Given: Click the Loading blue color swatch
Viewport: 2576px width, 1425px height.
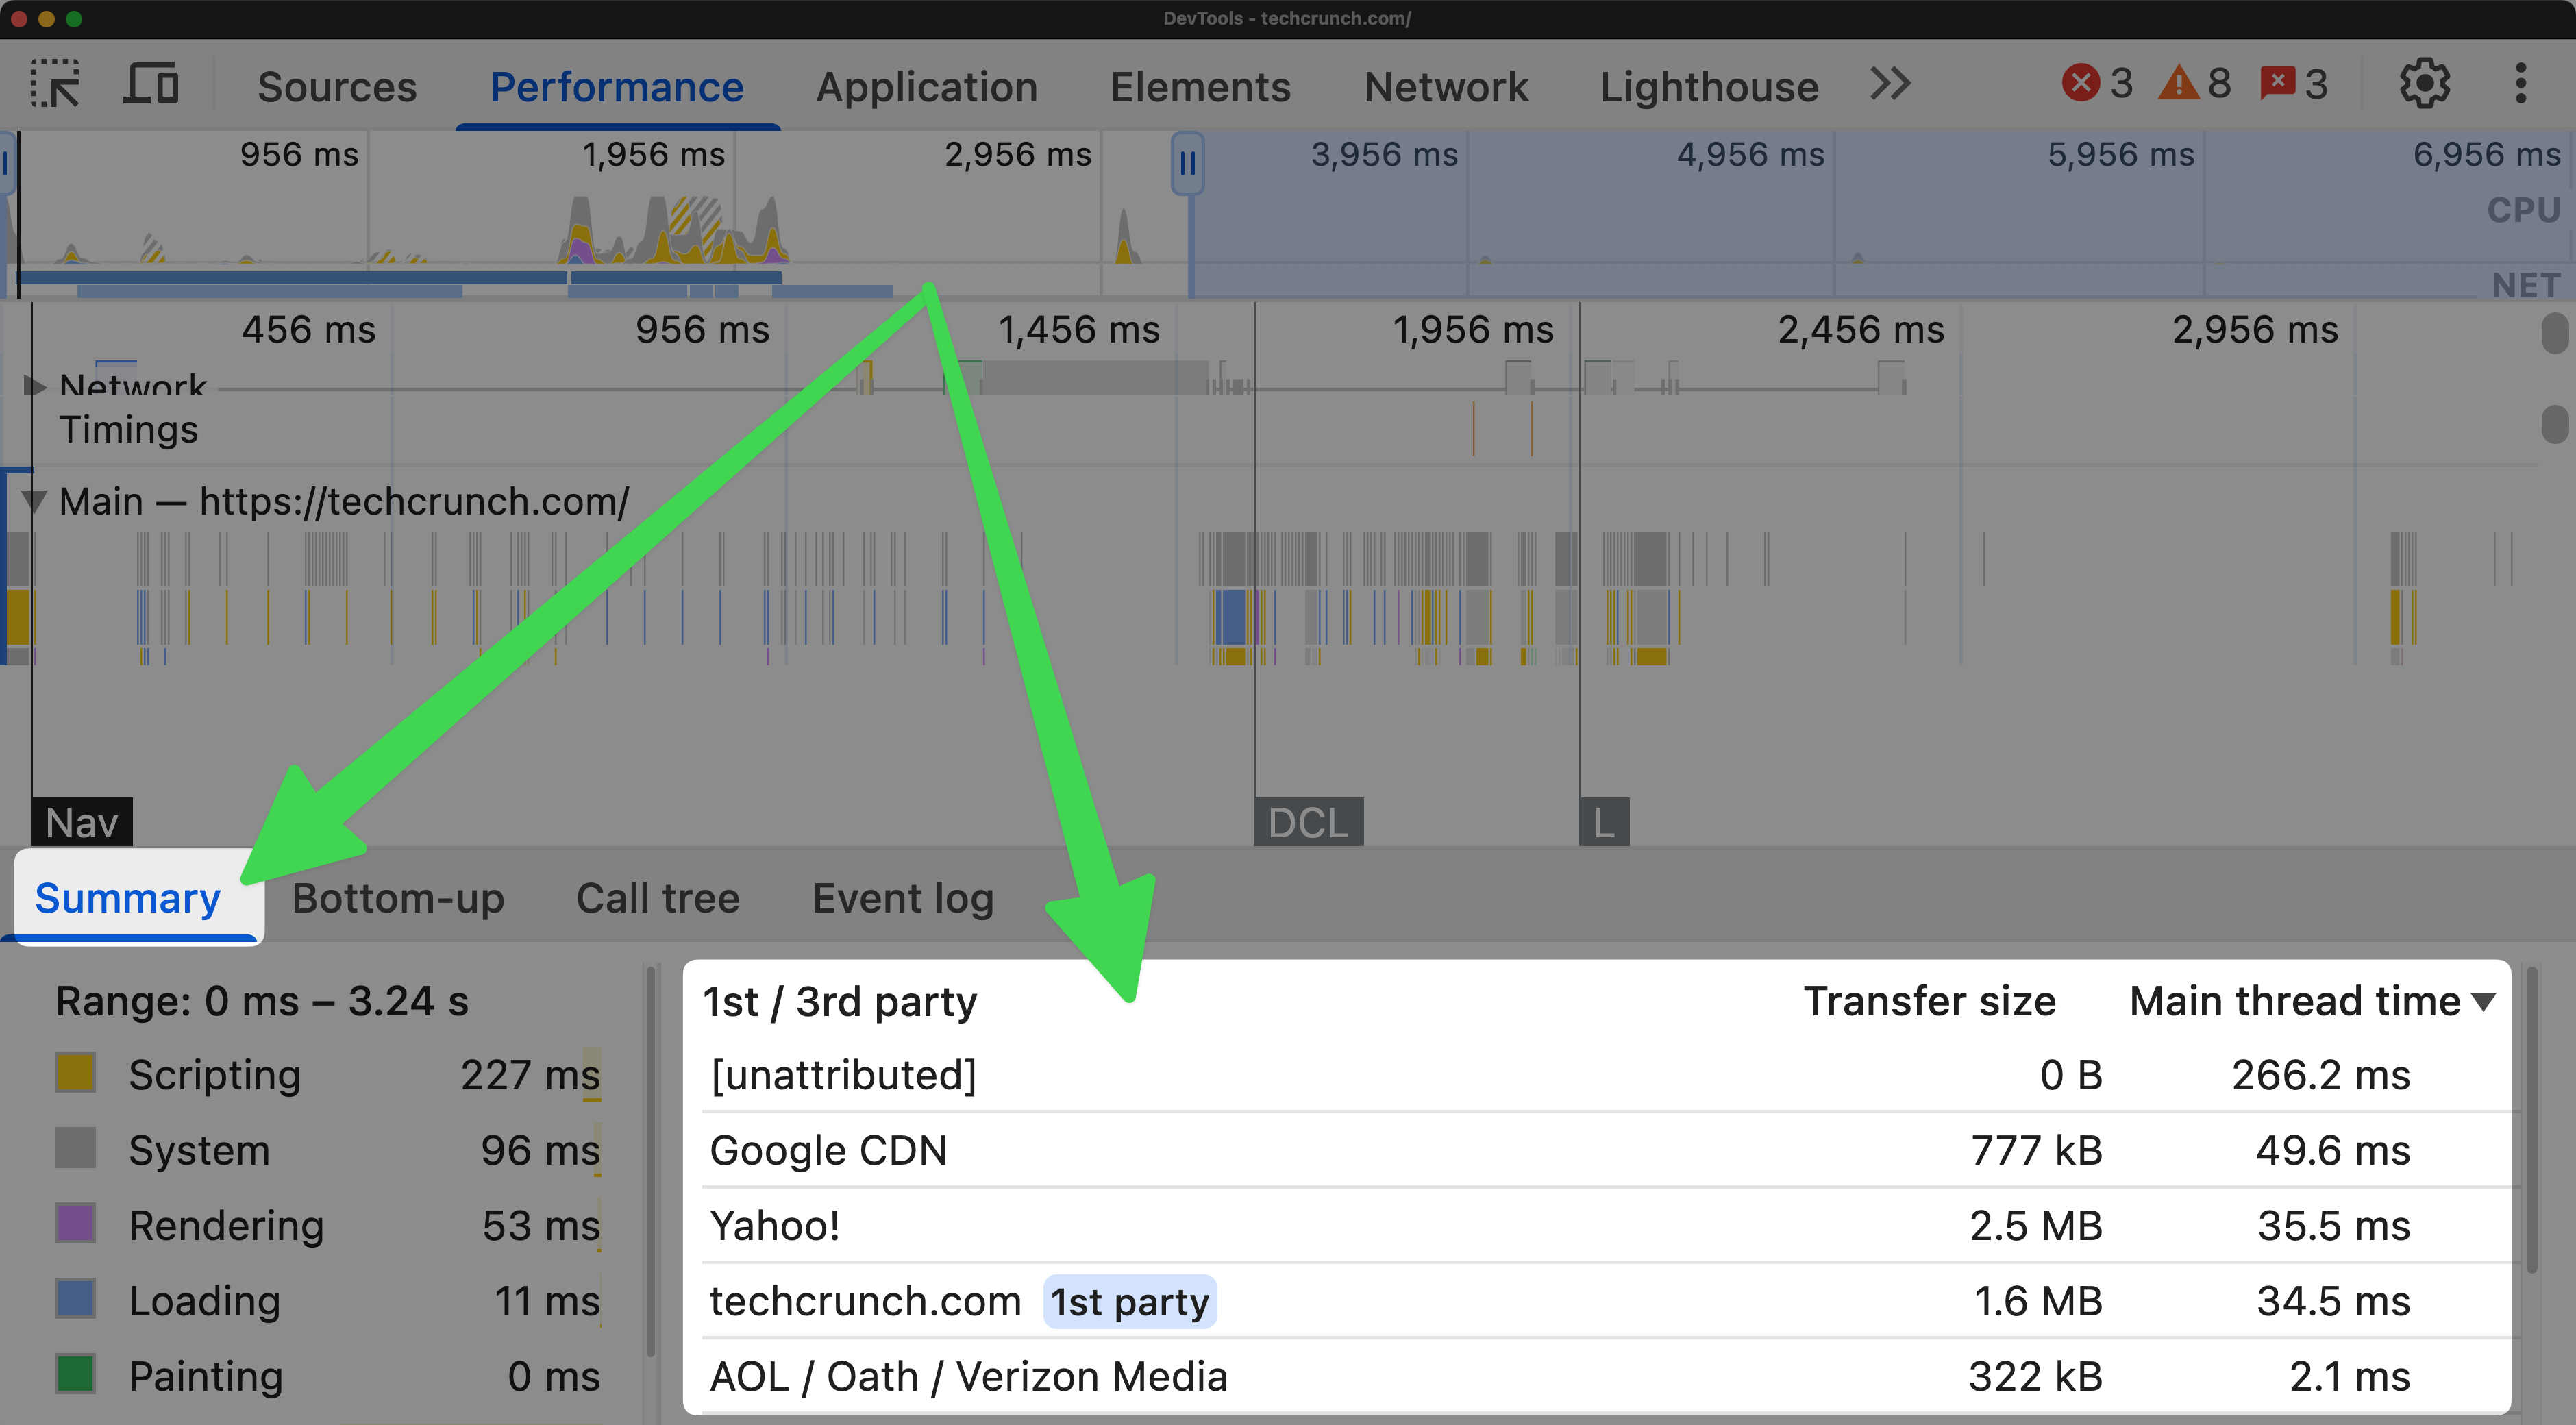Looking at the screenshot, I should 75,1298.
